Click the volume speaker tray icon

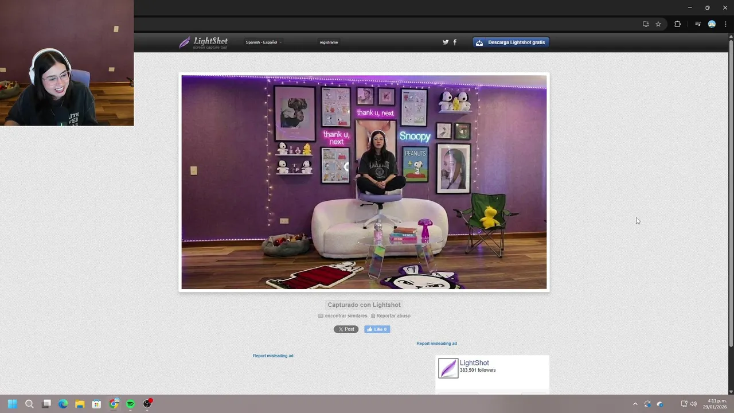pos(693,404)
